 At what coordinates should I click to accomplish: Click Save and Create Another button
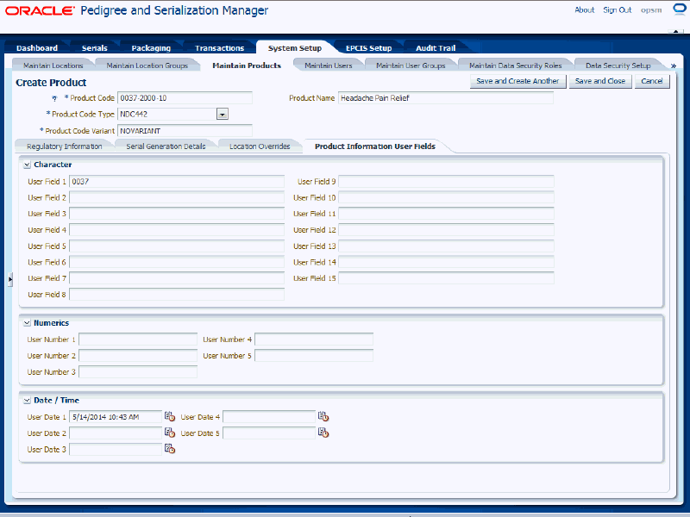coord(517,81)
